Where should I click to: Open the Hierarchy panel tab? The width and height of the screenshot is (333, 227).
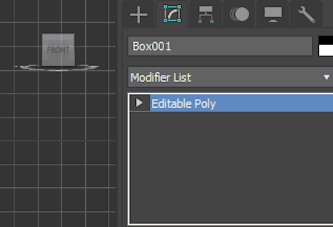pos(206,15)
